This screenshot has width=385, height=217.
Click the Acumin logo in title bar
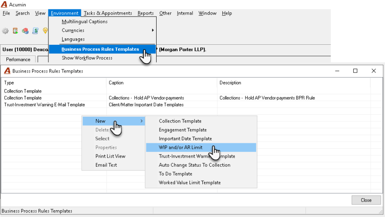tap(4, 4)
